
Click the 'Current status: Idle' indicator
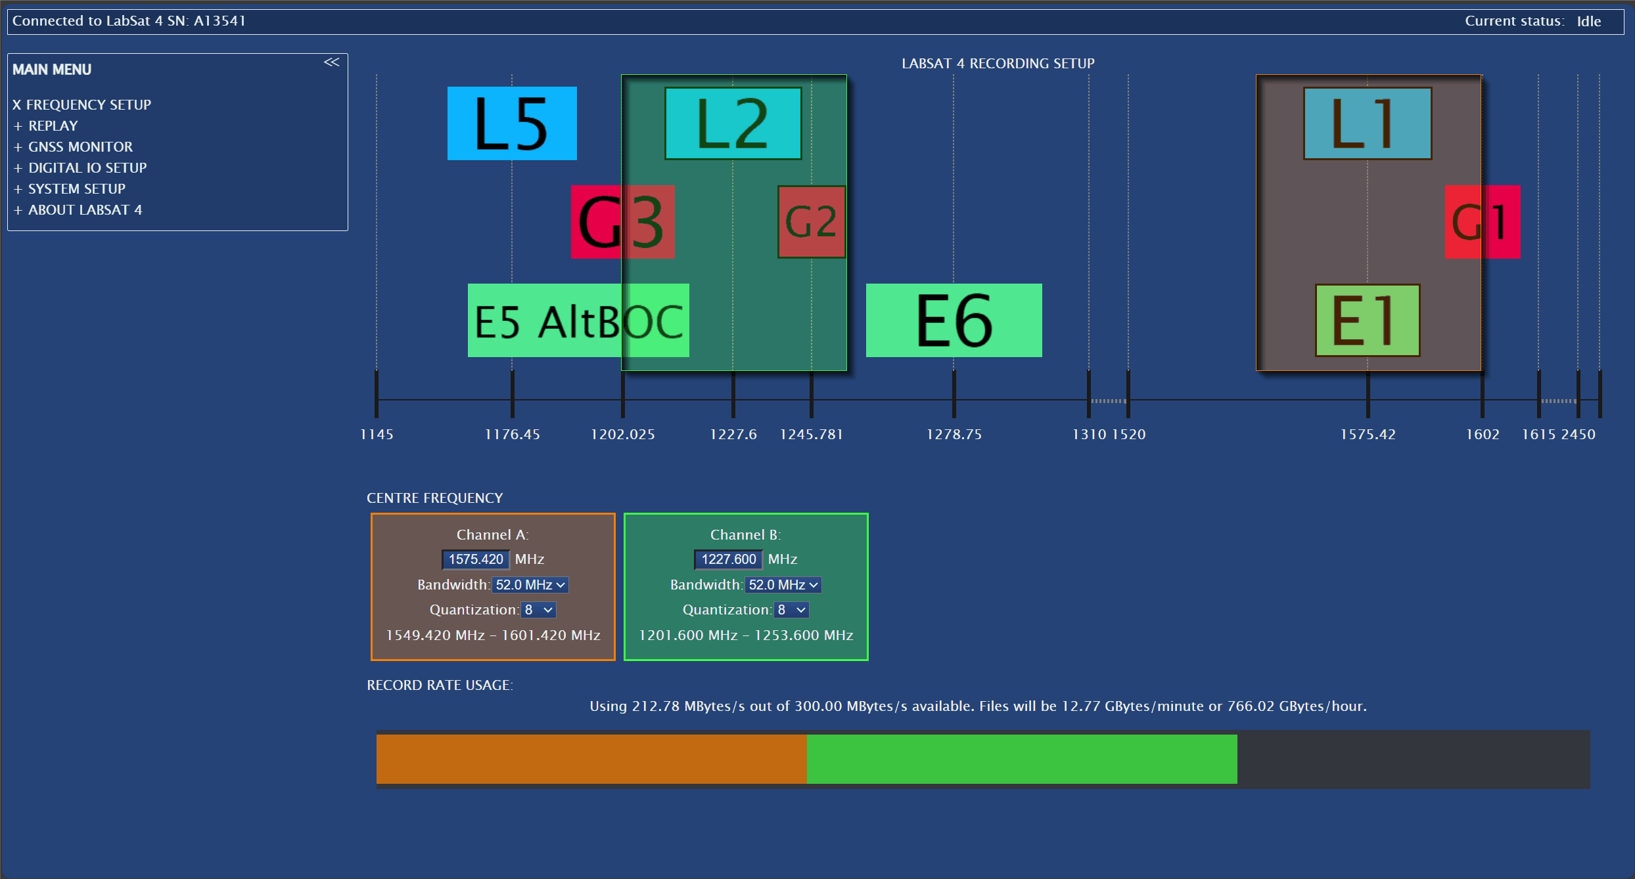1533,21
